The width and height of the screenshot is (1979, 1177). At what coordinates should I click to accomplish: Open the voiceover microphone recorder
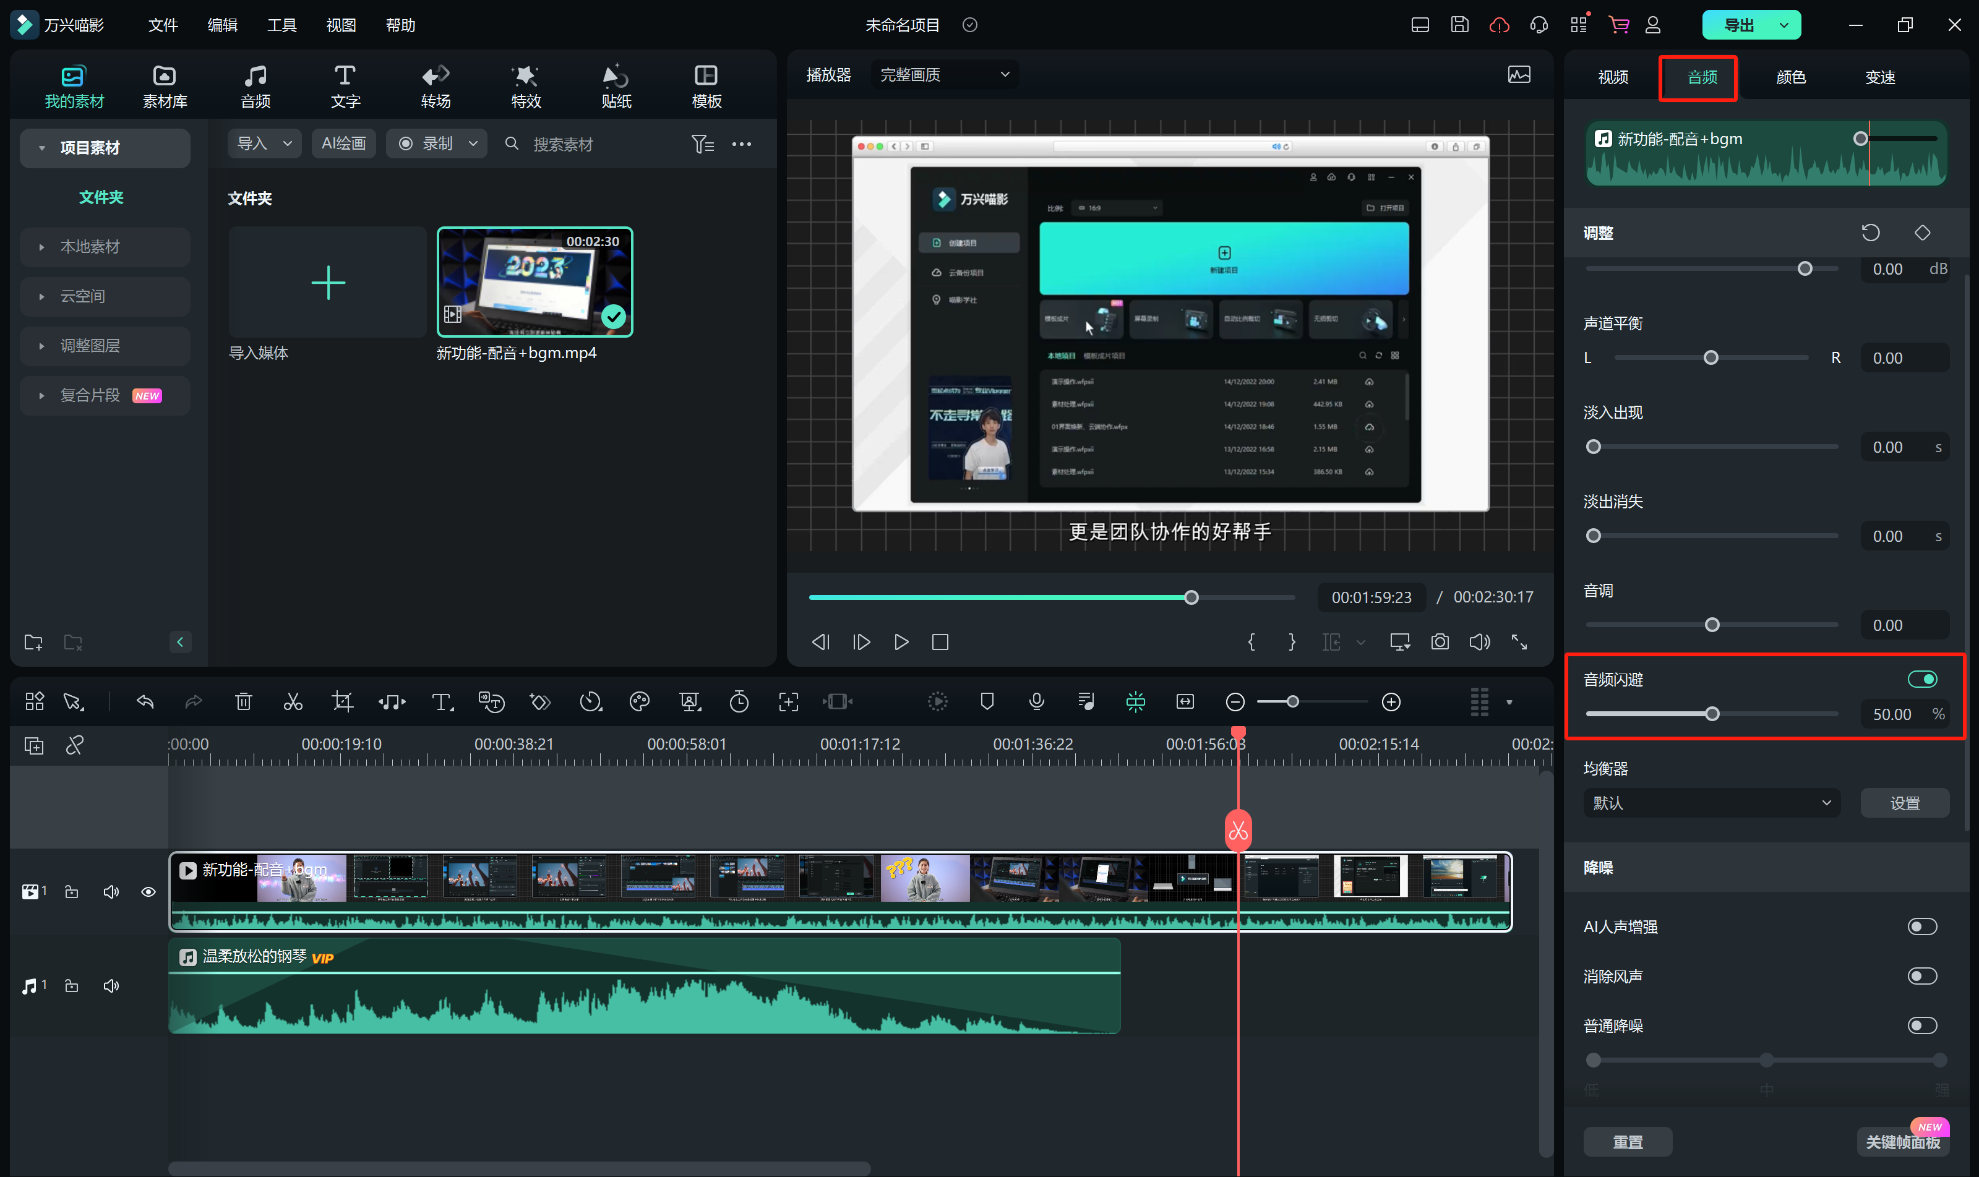(1036, 702)
